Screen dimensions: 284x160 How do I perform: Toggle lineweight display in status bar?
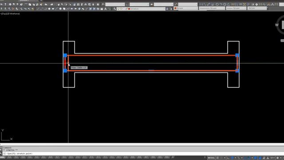pos(256,158)
